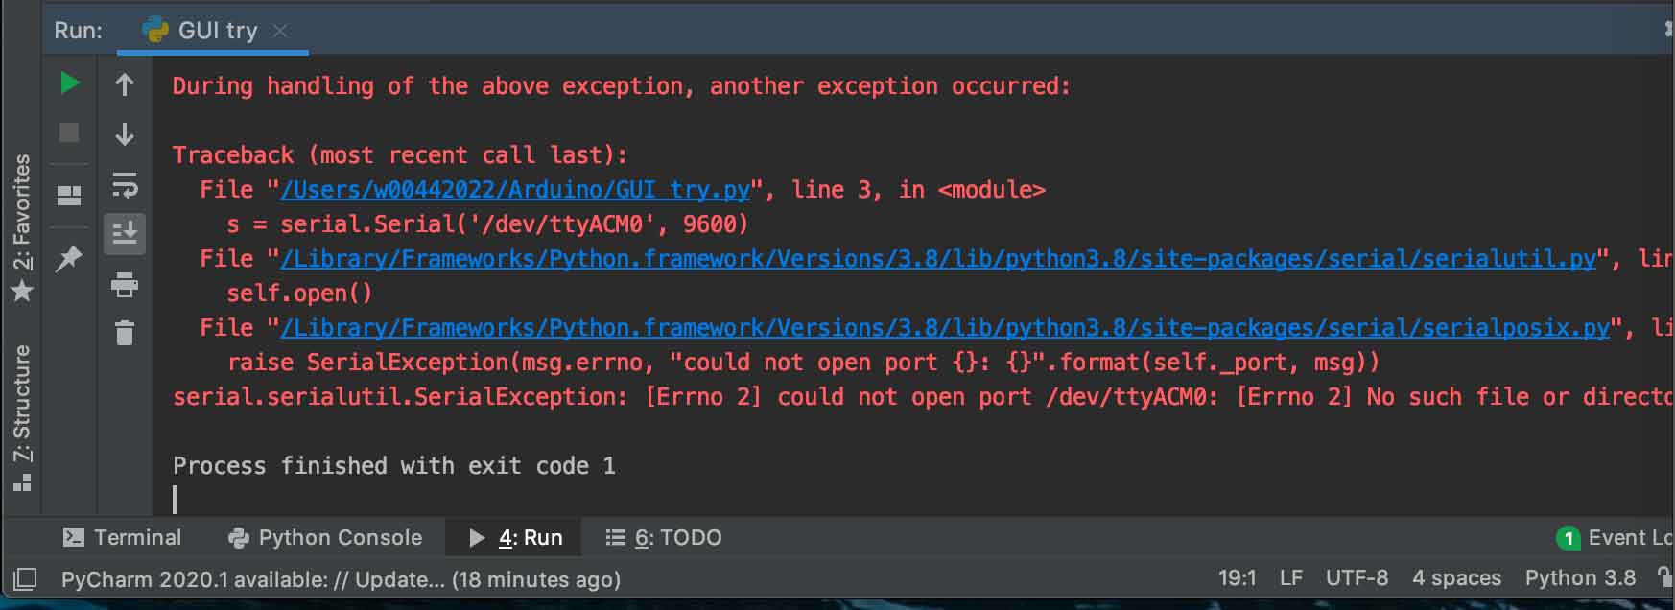Toggle Scroll to End of output
Image resolution: width=1675 pixels, height=610 pixels.
tap(125, 233)
